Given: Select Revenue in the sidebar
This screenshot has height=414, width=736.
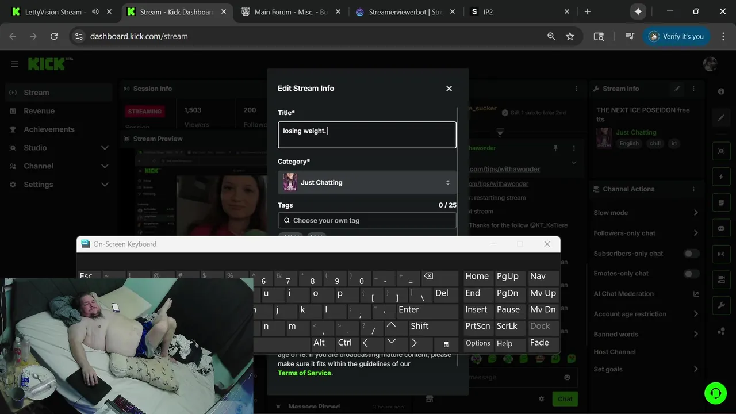Looking at the screenshot, I should [x=57, y=111].
